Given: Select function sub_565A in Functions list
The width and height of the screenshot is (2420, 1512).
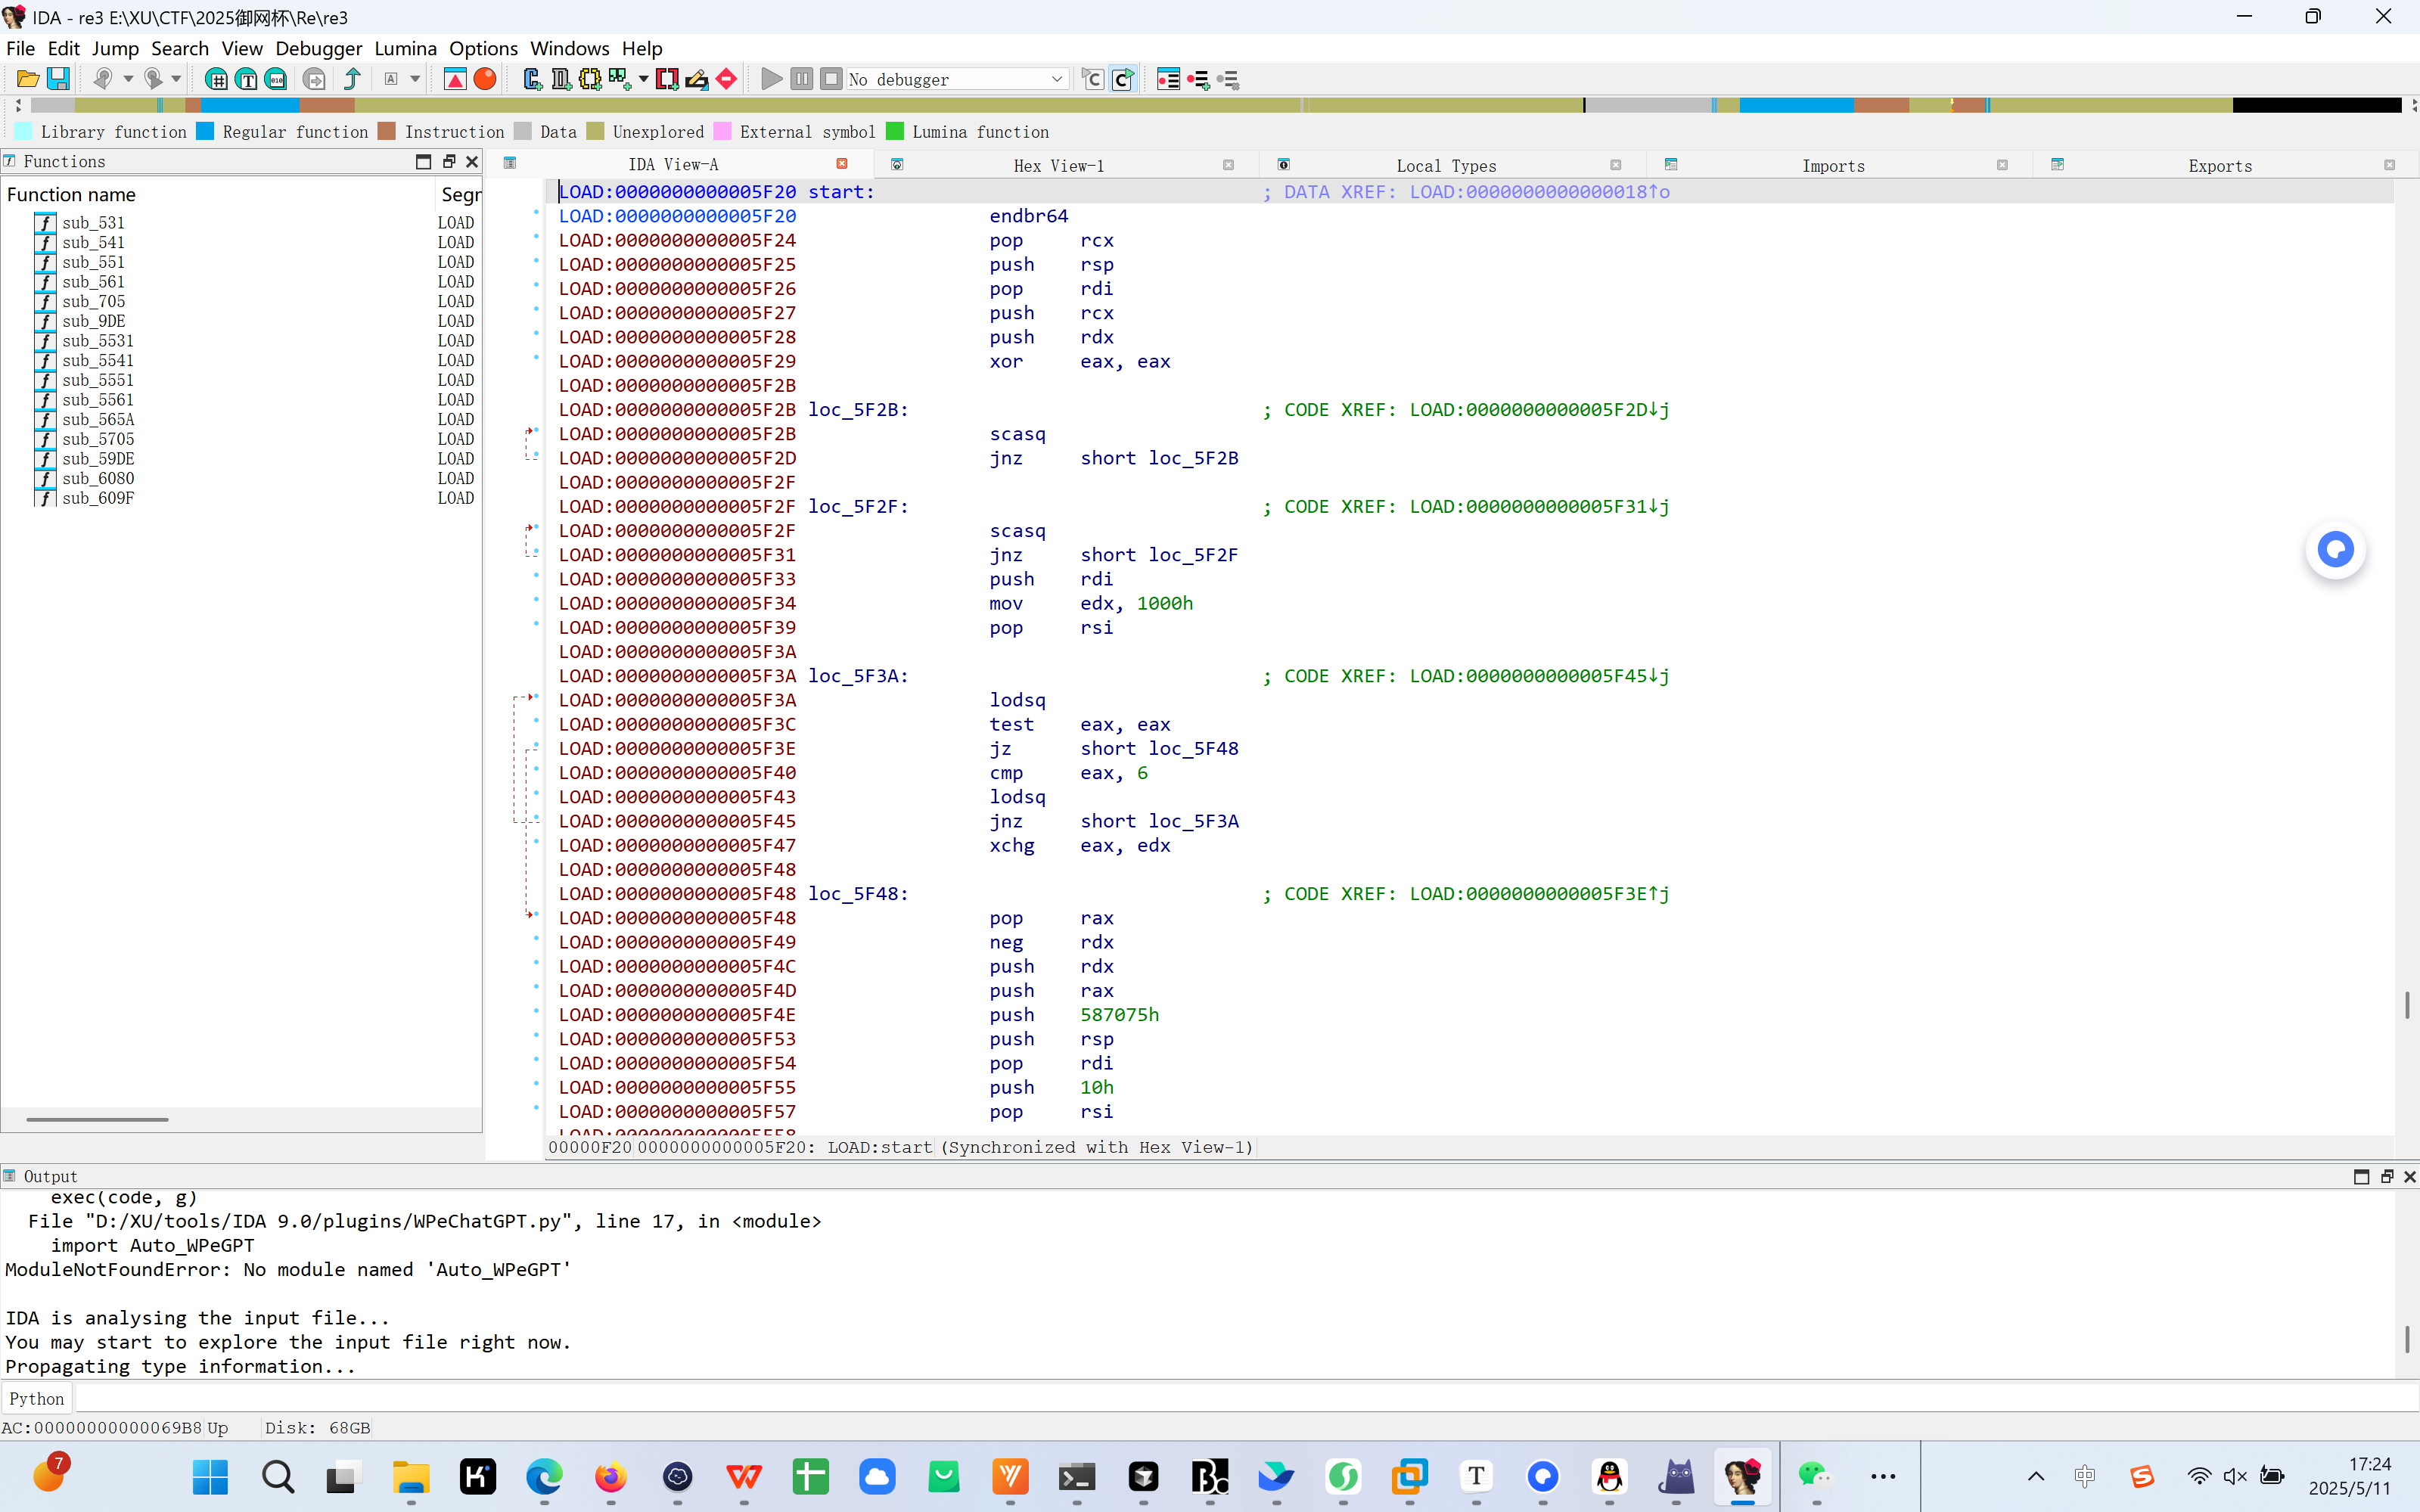Looking at the screenshot, I should (x=98, y=420).
